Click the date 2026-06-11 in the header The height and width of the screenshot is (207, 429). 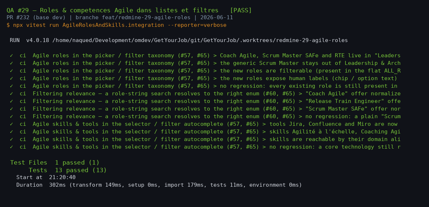[x=217, y=18]
